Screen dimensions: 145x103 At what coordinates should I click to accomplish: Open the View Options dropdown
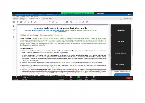(x=100, y=13)
